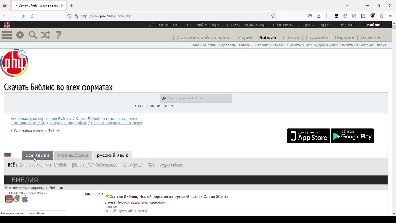This screenshot has width=396, height=223.
Task: Open Христианский интернет menu
Action: point(204,37)
